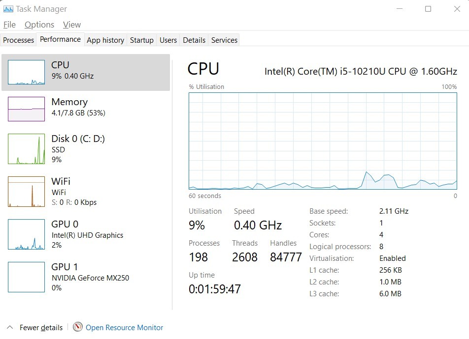Click the large CPU utilisation graph

pyautogui.click(x=323, y=141)
